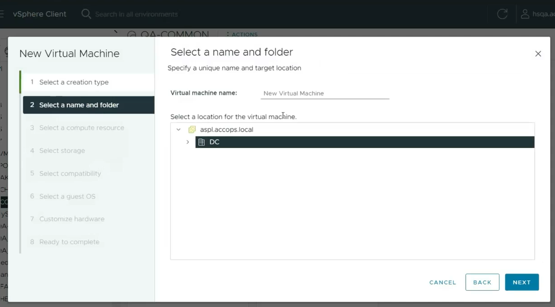
Task: Click the CANCEL link
Action: pos(443,282)
